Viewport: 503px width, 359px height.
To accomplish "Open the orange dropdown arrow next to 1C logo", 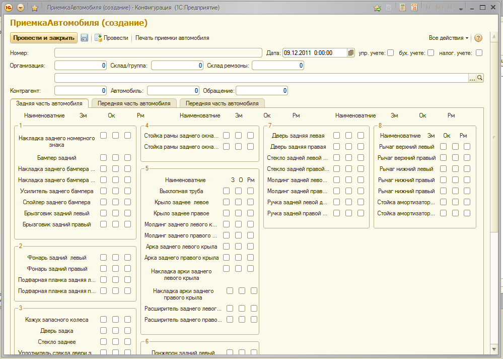I will pyautogui.click(x=21, y=8).
